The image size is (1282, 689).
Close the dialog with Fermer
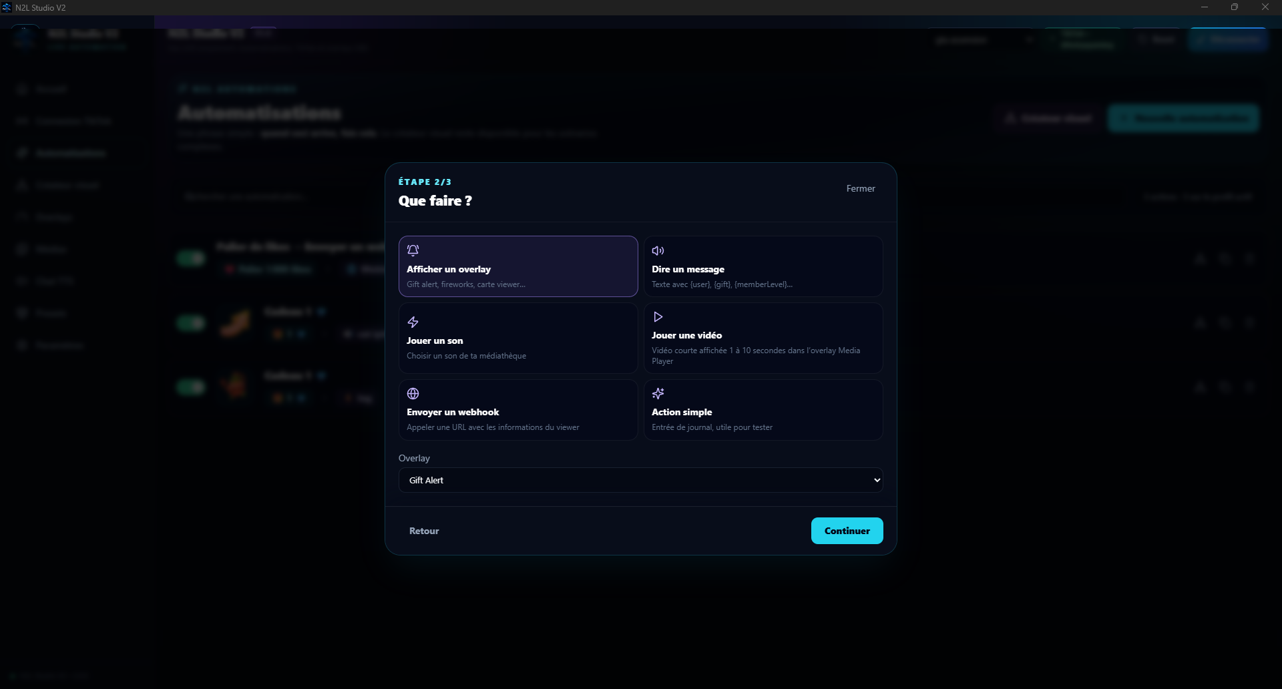pos(861,189)
